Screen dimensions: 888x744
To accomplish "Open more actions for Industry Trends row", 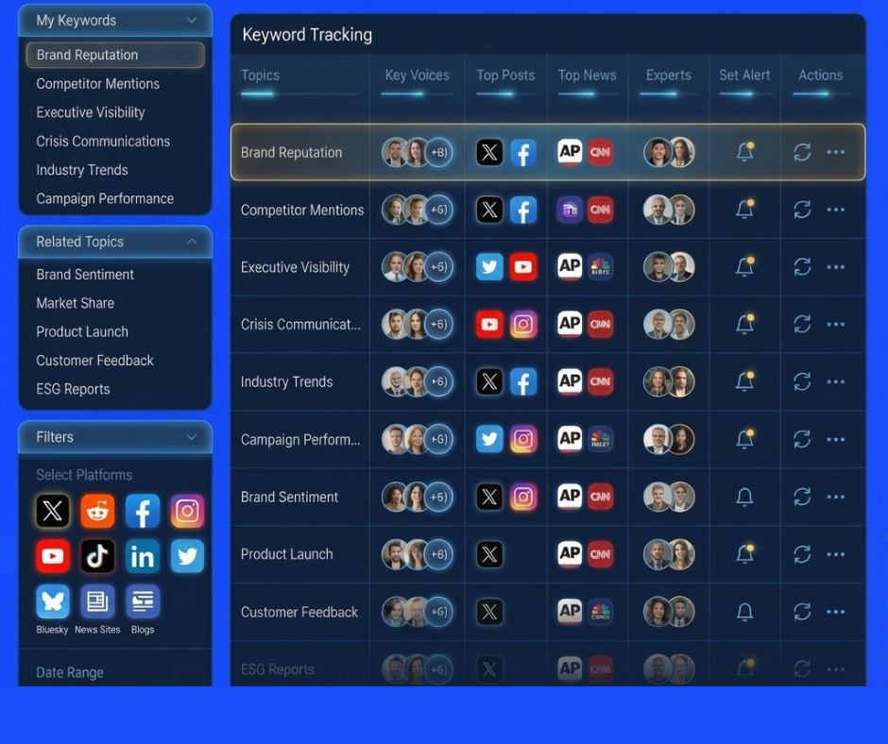I will pos(835,382).
